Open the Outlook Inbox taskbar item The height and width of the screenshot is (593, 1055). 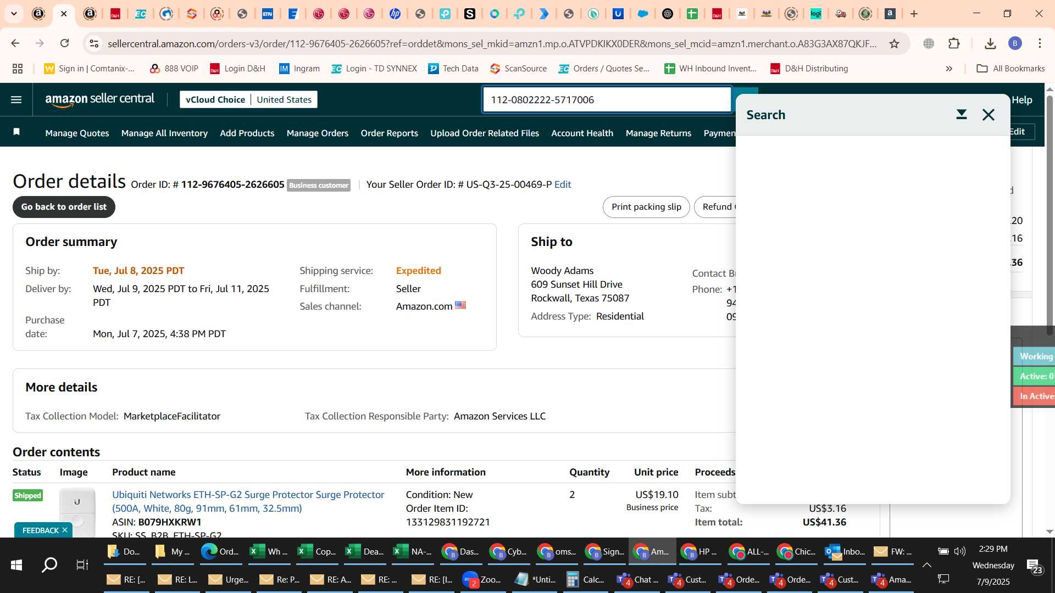pos(844,551)
